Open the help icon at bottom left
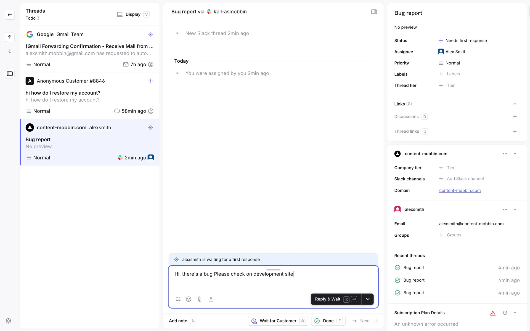Image resolution: width=530 pixels, height=331 pixels. pos(9,321)
